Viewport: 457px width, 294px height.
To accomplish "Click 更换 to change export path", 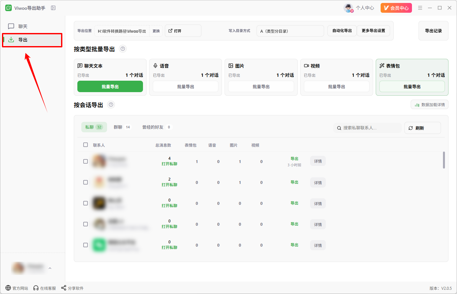I will [156, 31].
